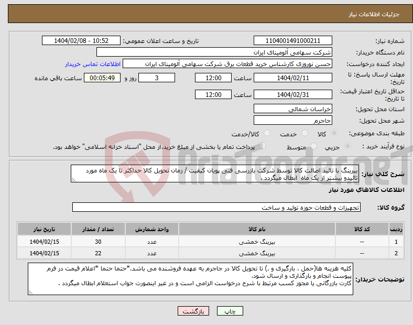The height and width of the screenshot is (325, 413).
Task: Click the نام دستگاه خریدار label
Action: [x=381, y=52]
